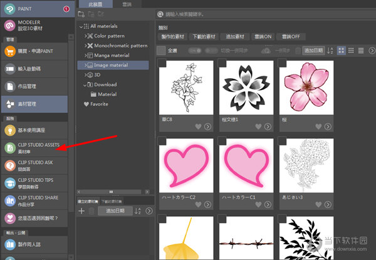Check the selection box on ハートカラーC2 thumbnail

coord(162,141)
